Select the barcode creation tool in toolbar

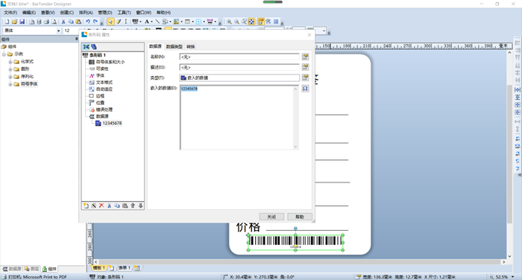(135, 22)
